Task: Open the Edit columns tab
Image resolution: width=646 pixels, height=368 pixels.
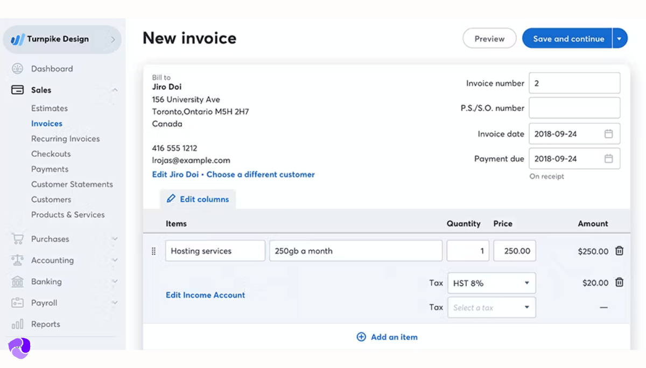Action: 198,199
